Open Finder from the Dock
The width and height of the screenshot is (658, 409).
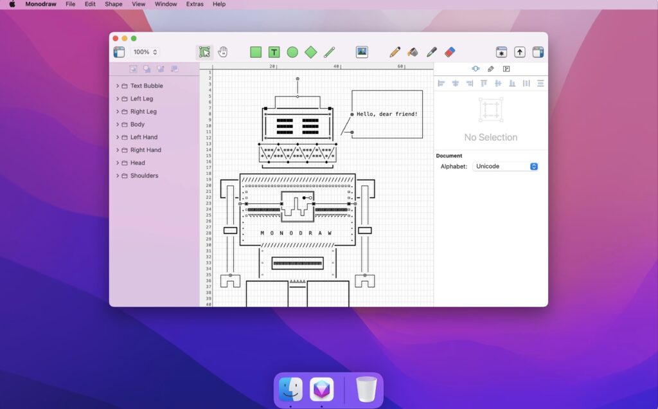(290, 389)
